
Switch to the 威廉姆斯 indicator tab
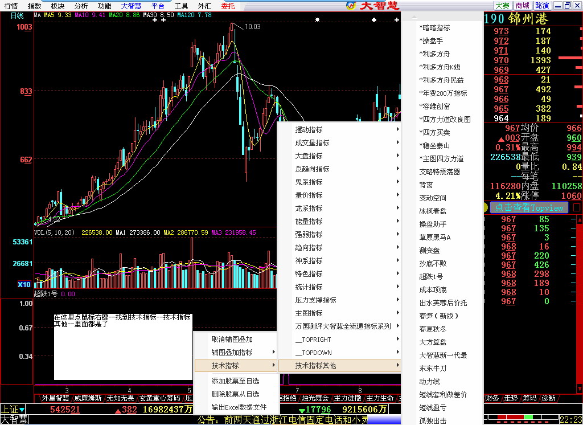(x=88, y=398)
